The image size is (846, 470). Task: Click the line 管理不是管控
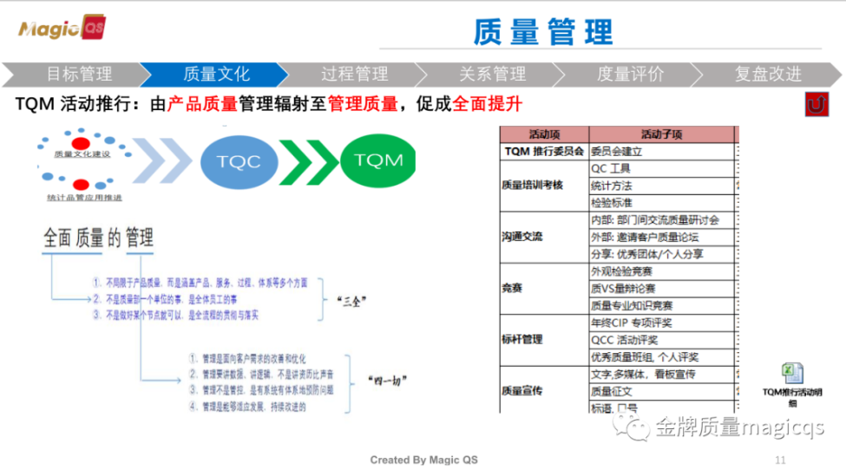(261, 390)
